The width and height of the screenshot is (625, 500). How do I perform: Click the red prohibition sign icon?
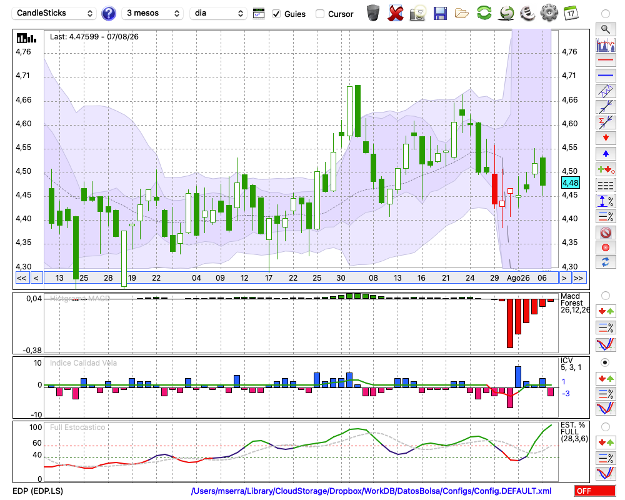[x=606, y=232]
